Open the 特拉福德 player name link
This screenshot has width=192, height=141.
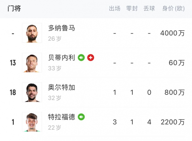click(62, 117)
